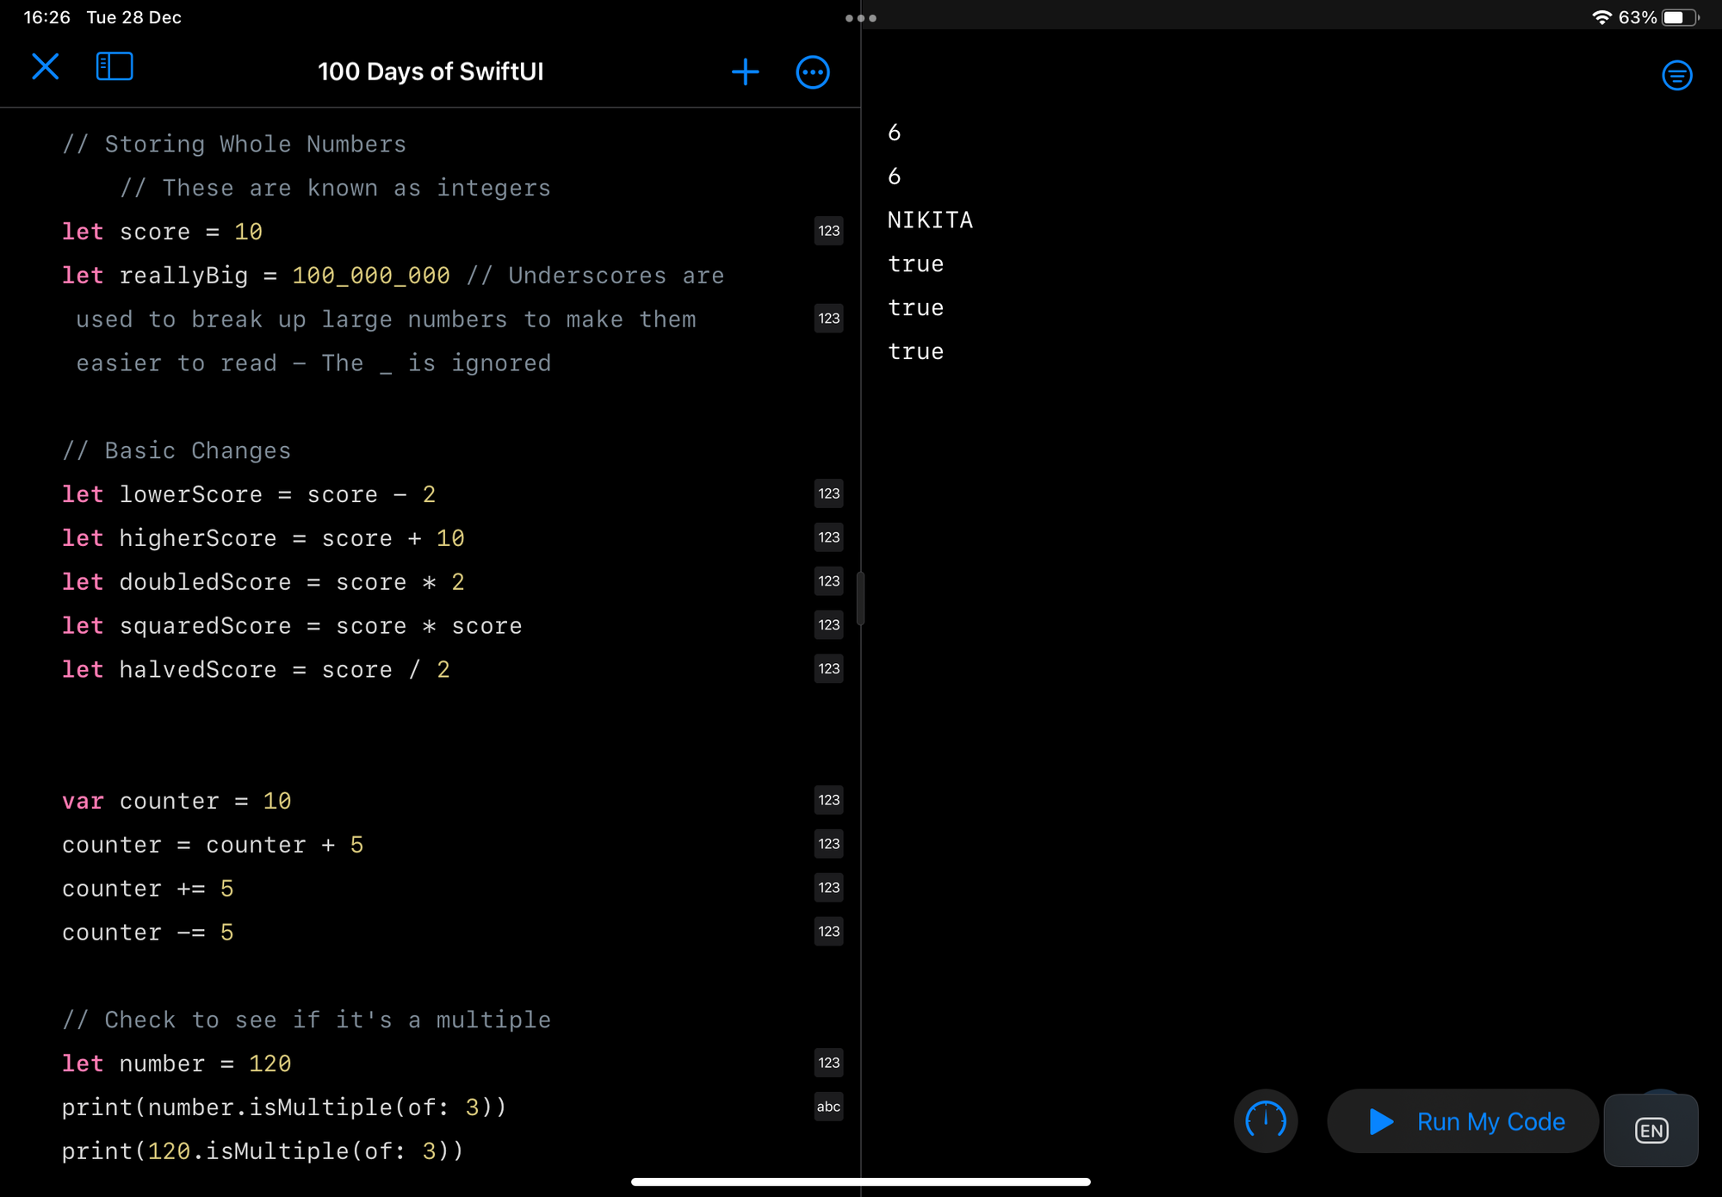Click the value 100_000_000 in code
1722x1197 pixels.
click(371, 276)
